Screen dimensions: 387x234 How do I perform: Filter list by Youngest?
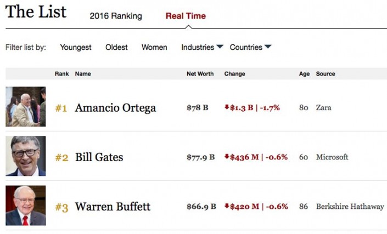(x=76, y=47)
